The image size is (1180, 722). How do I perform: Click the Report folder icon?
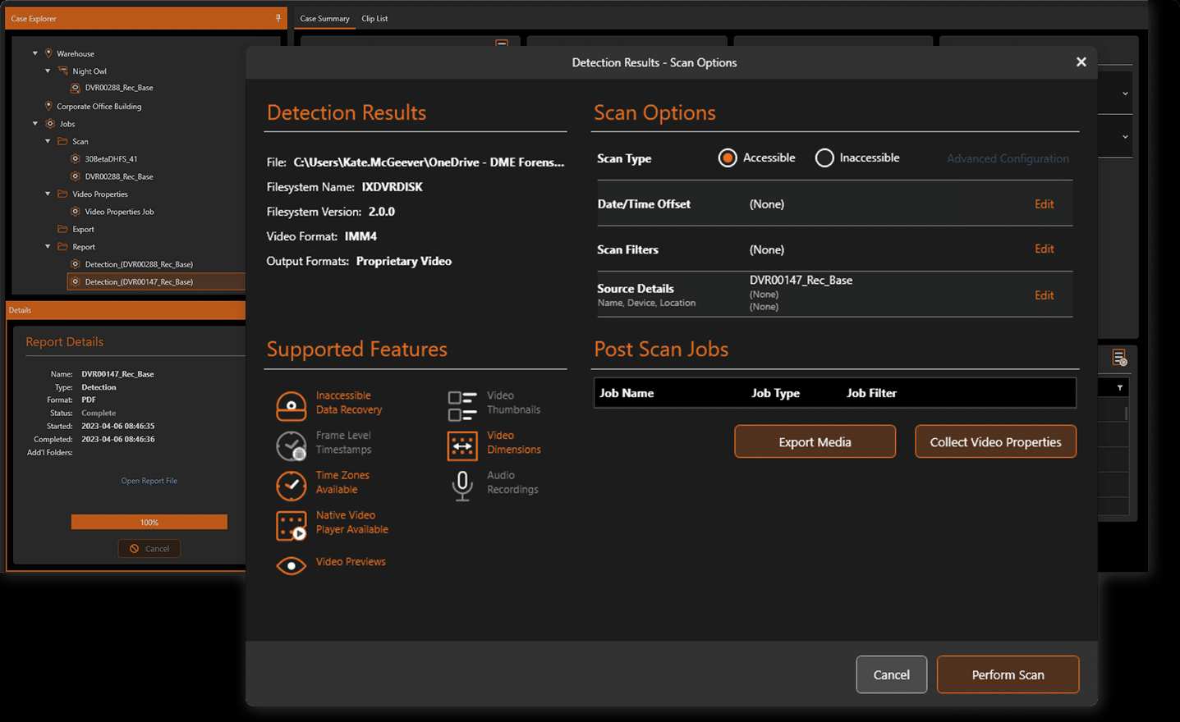tap(62, 246)
